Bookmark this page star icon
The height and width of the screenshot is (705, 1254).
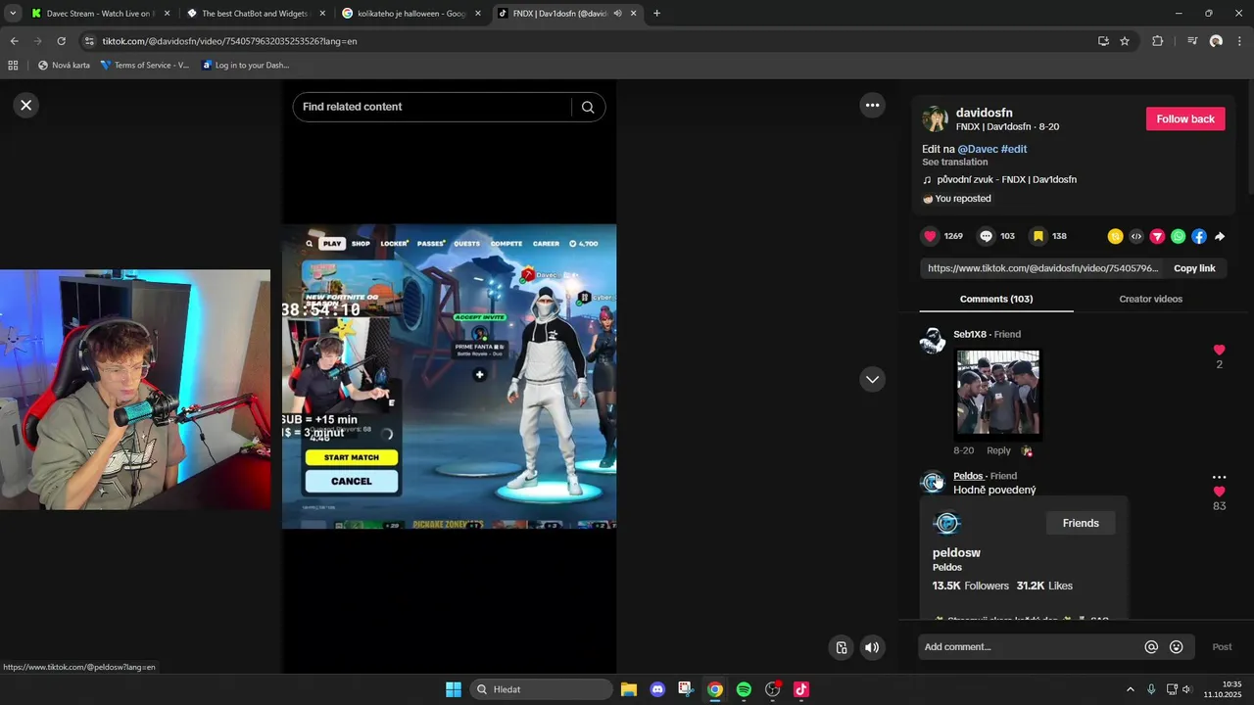coord(1125,41)
